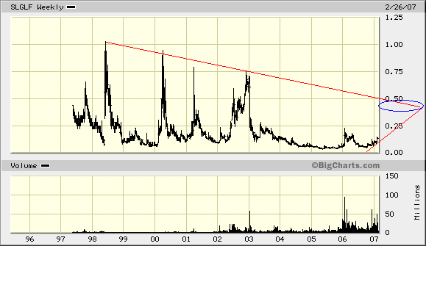Click the 'Volume' panel label
Screen dimensions: 426x282
click(x=24, y=166)
